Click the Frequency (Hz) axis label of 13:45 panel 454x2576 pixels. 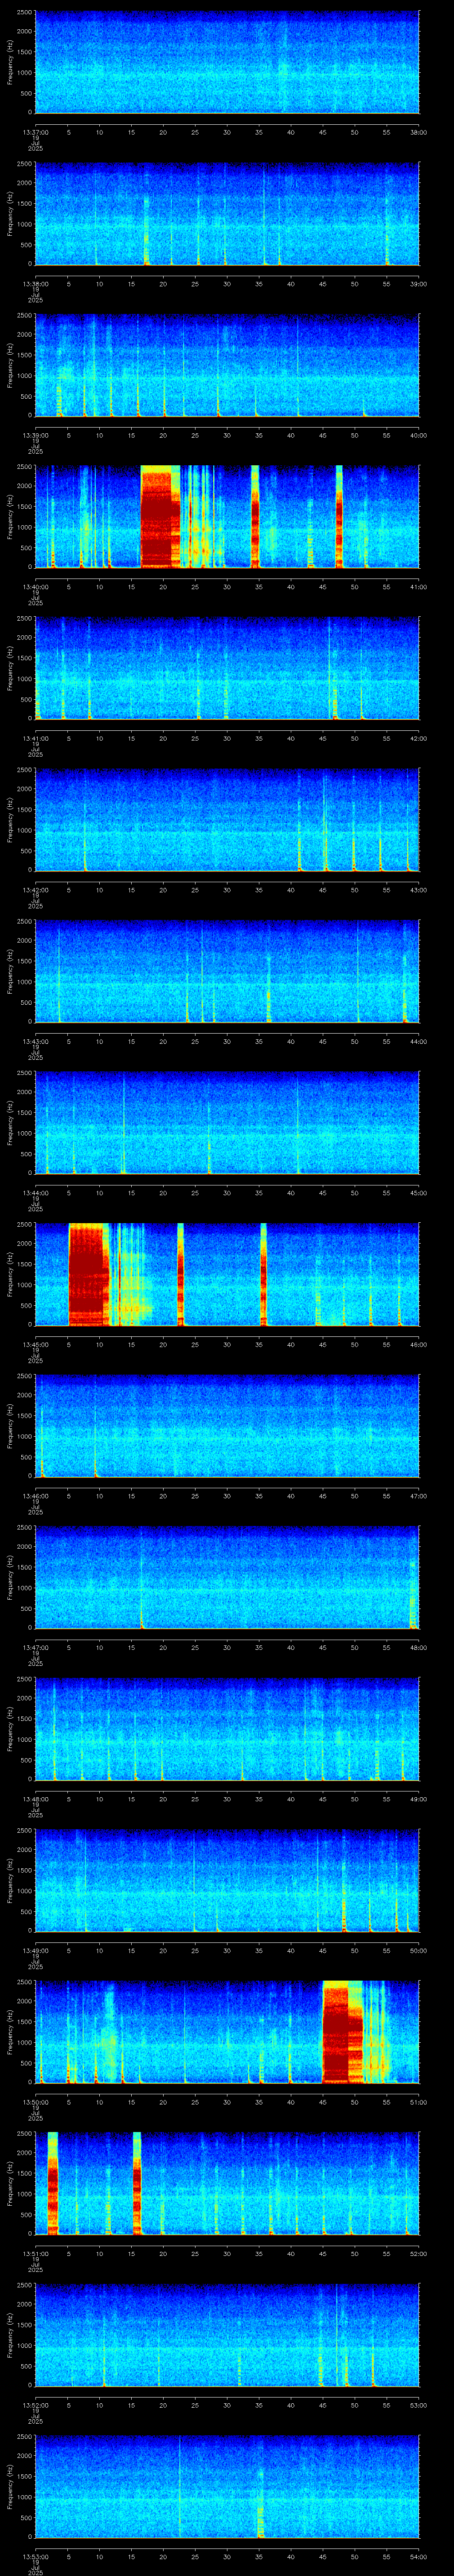point(11,1274)
